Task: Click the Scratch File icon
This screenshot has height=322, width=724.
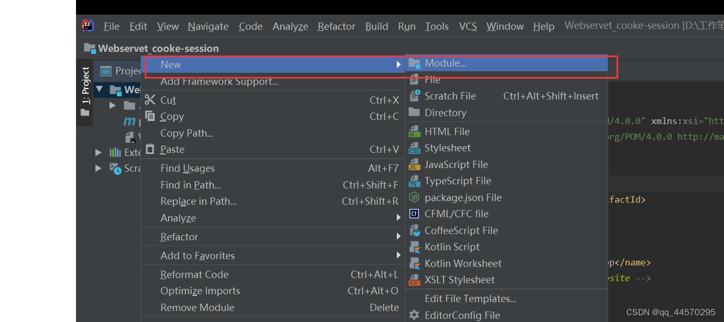Action: coord(415,96)
